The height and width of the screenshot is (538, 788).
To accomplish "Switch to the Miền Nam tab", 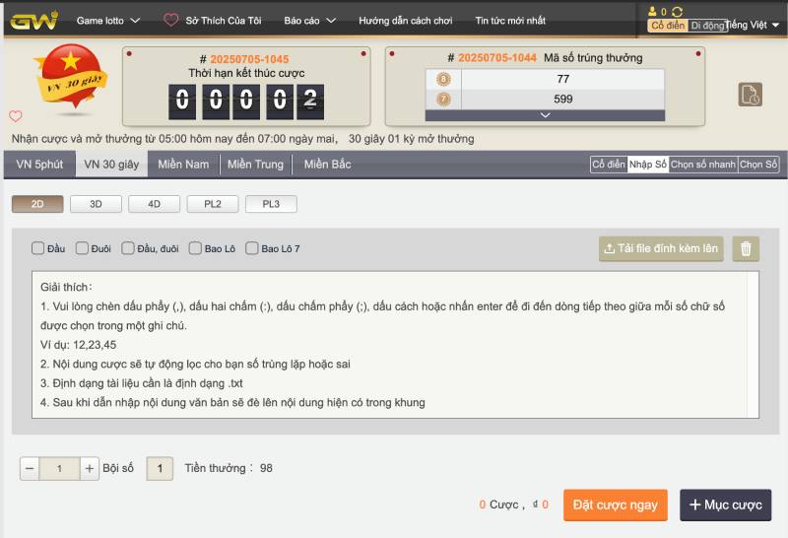I will [x=183, y=165].
